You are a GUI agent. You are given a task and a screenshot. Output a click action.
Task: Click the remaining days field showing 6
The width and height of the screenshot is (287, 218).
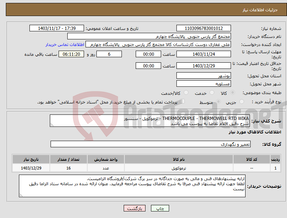[109, 54]
